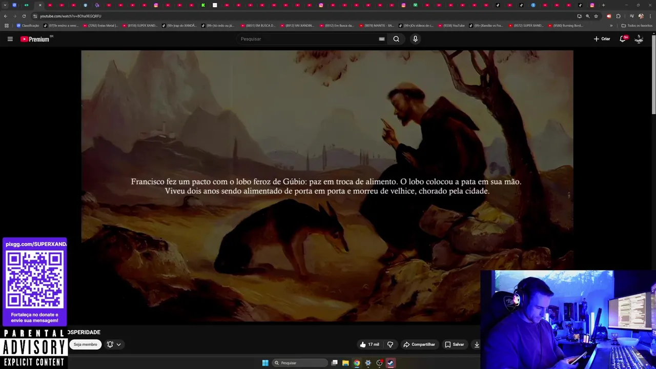Open the on-screen keyboard icon in search box
Screen dimensions: 656x369
(x=382, y=39)
